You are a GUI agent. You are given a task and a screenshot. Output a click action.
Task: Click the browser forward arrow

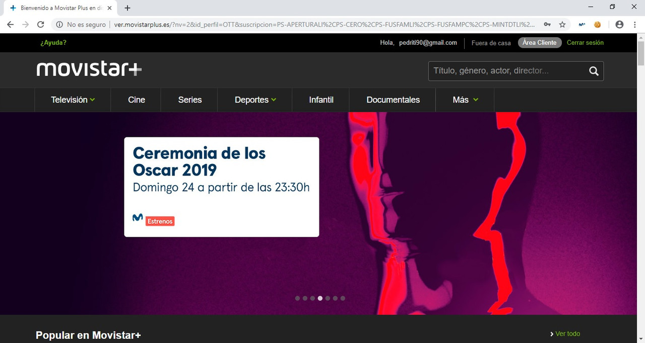pos(26,24)
